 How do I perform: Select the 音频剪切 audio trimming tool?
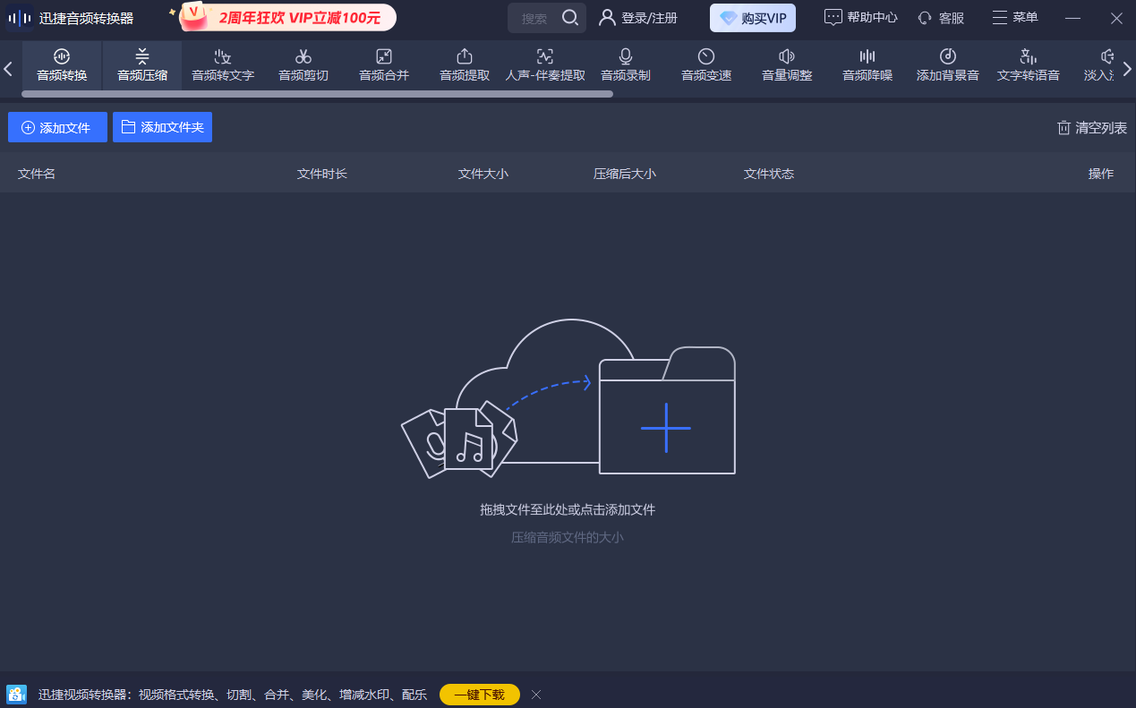[x=303, y=65]
